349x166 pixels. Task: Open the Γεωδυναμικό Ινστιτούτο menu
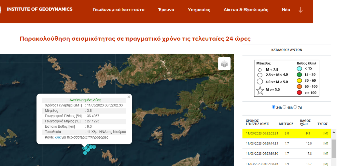coord(119,10)
